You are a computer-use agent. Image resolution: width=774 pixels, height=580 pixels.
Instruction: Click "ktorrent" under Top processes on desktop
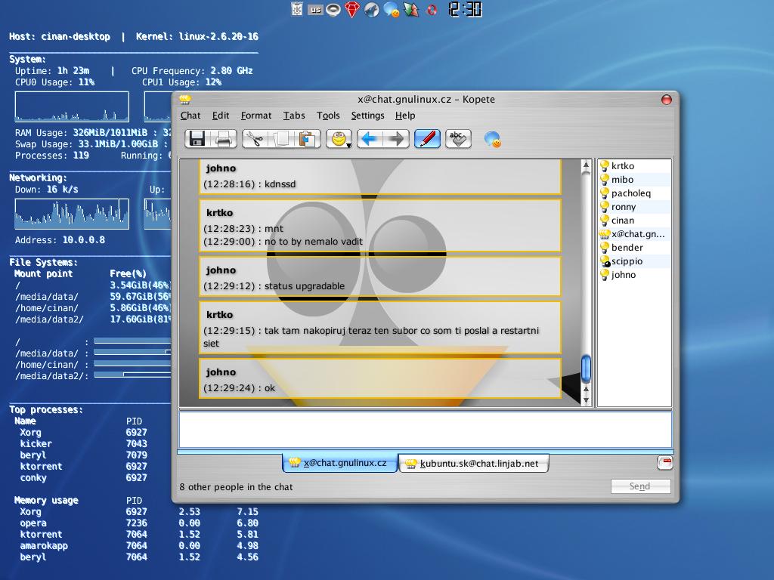41,467
